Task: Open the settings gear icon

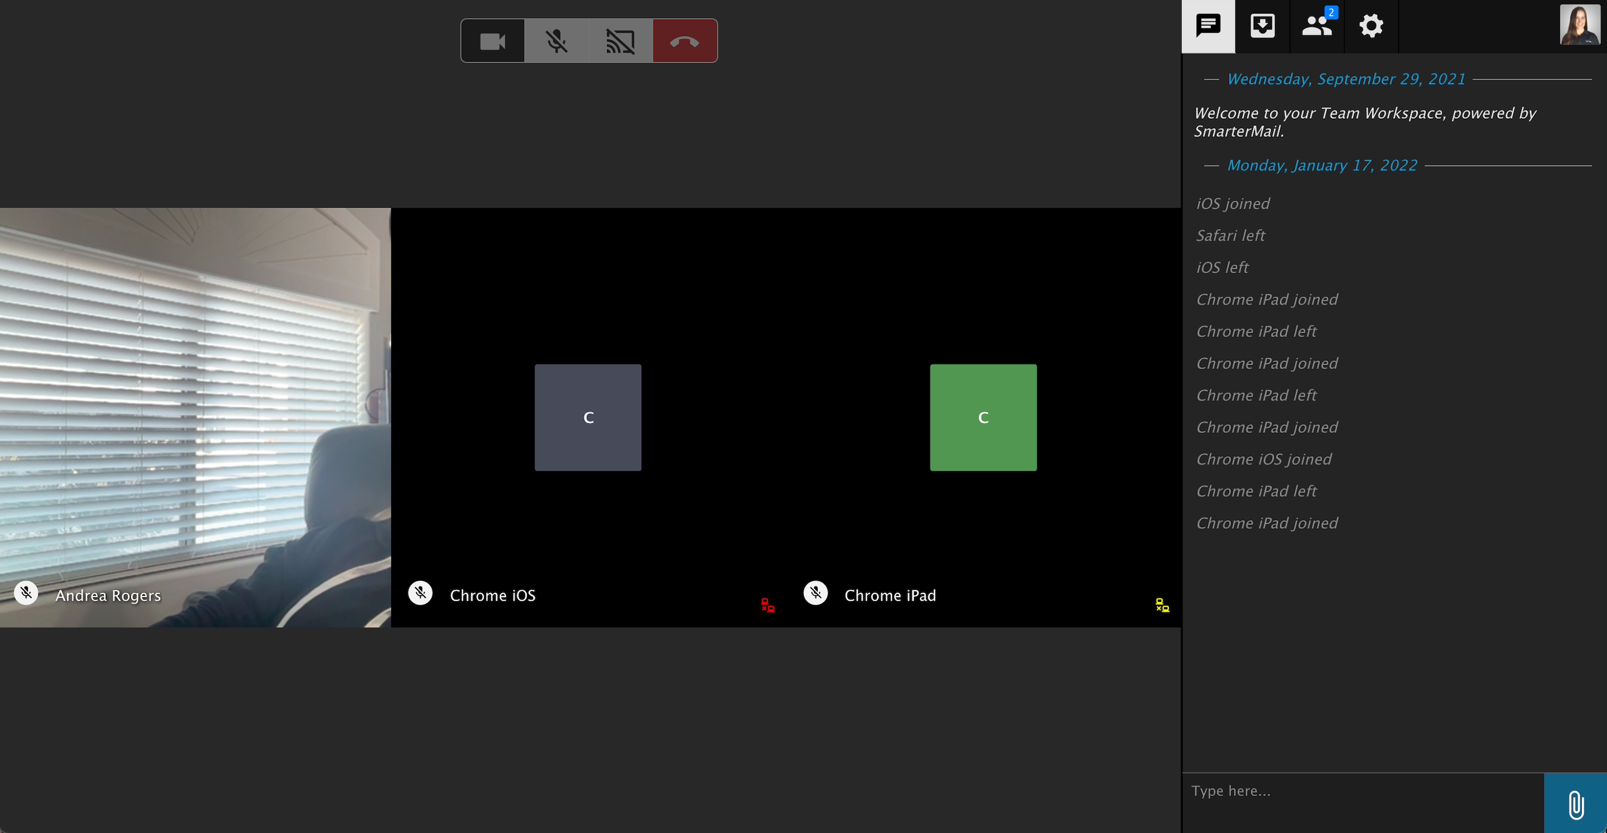Action: (x=1371, y=26)
